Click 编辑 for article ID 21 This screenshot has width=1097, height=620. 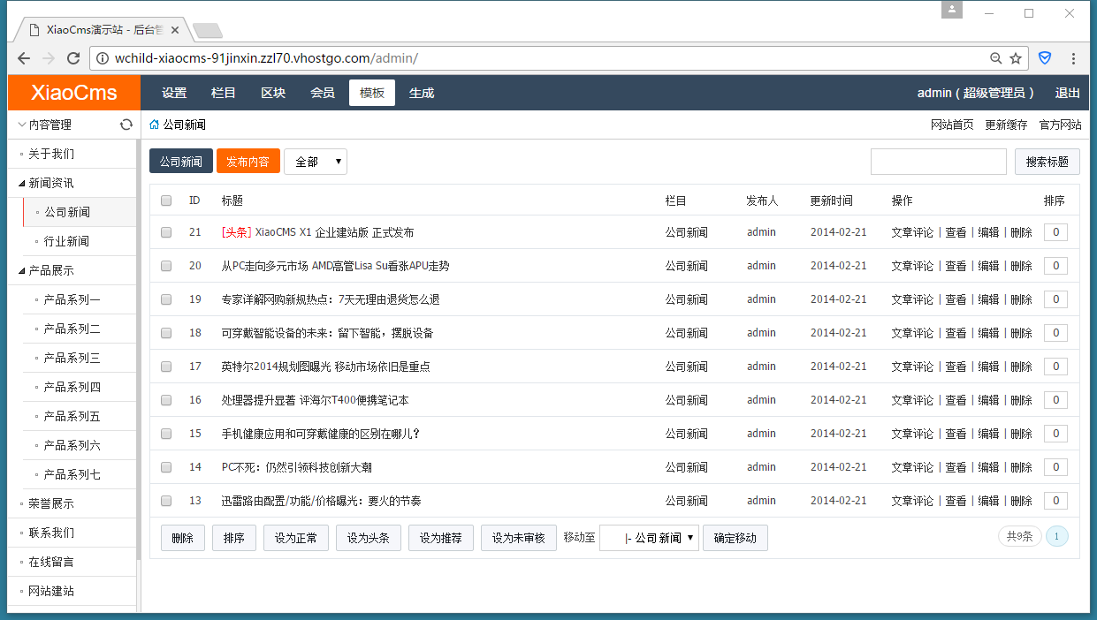[988, 232]
